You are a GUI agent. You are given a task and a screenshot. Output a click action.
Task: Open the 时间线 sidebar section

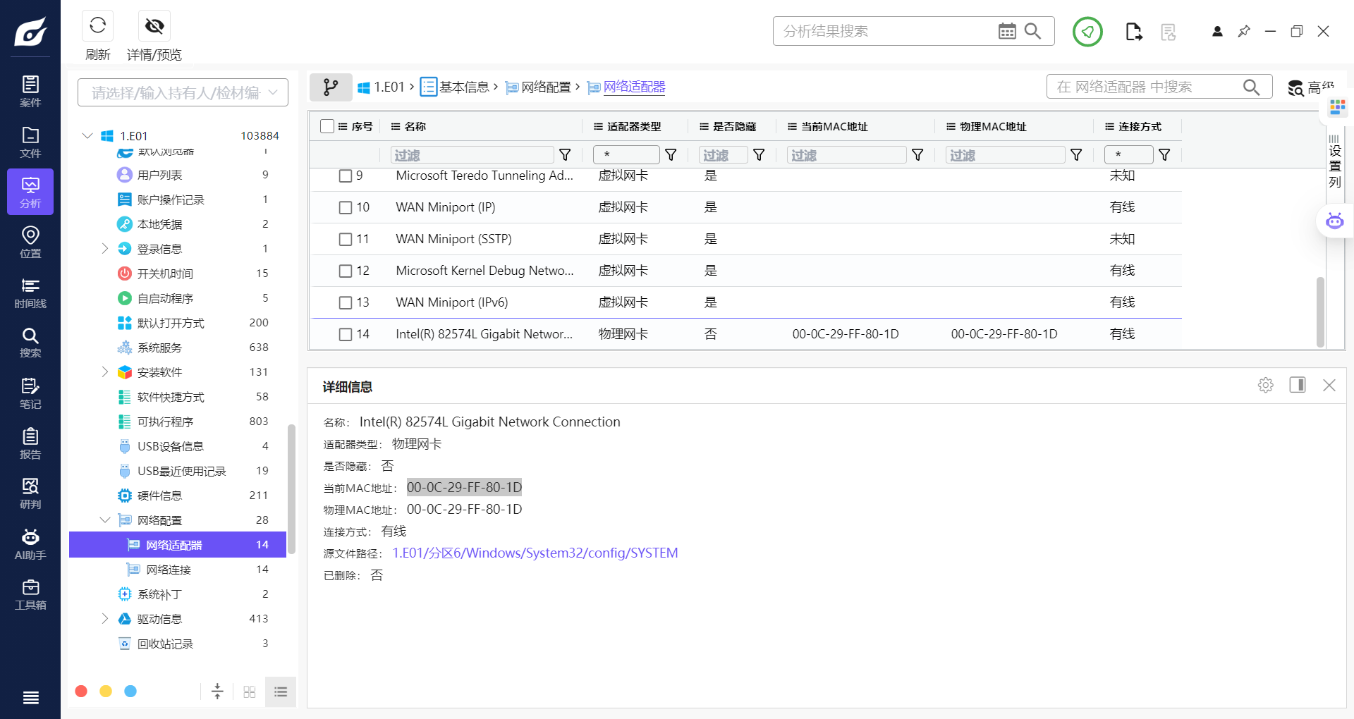click(x=30, y=293)
